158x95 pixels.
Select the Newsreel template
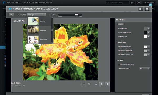tap(39, 30)
